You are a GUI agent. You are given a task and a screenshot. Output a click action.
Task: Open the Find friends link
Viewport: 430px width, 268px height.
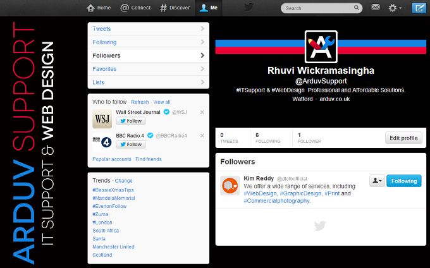[149, 159]
